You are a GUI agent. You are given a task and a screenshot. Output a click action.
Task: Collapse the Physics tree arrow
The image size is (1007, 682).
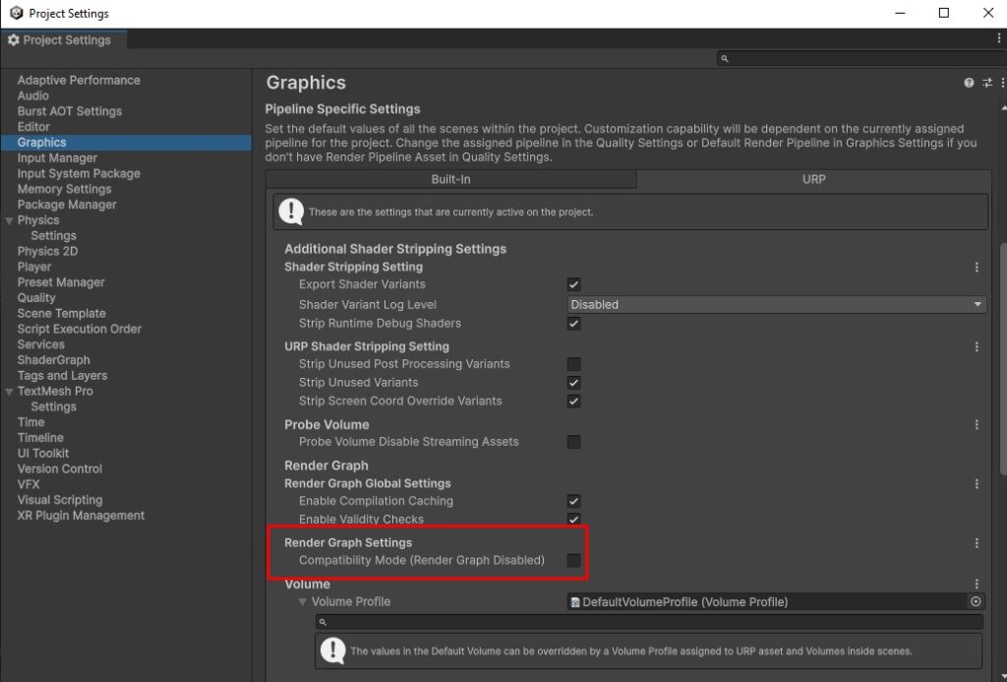coord(9,220)
